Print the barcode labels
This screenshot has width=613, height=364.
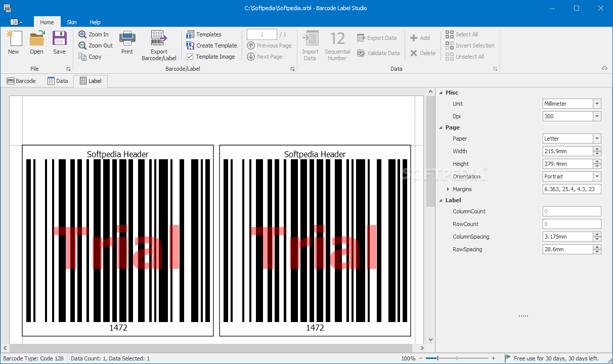click(127, 43)
